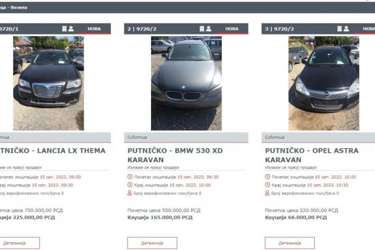Open Детаљније for the Opel Astra Karavan

[290, 243]
